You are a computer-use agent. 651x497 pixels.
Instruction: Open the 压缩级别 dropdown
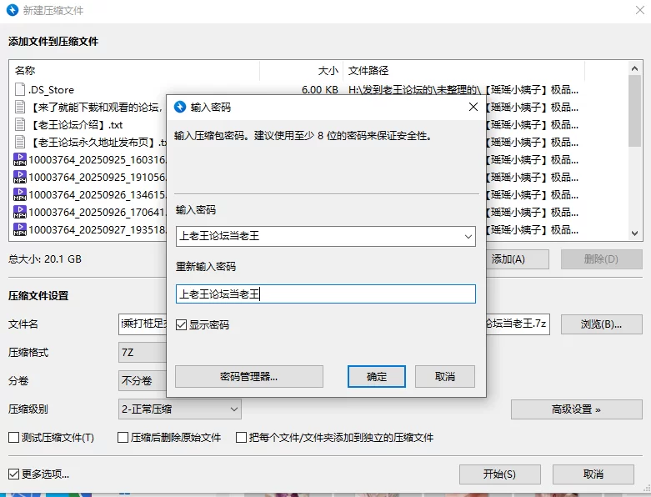pyautogui.click(x=181, y=409)
